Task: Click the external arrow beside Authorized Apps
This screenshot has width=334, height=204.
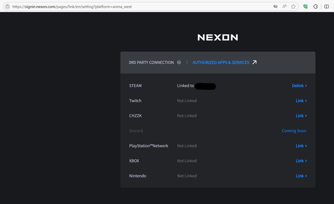Action: pos(254,62)
